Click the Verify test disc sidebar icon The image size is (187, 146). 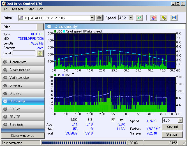click(5, 78)
